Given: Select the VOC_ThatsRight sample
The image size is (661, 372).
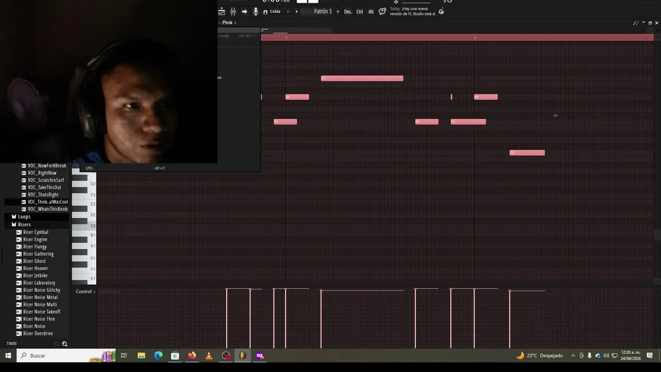Looking at the screenshot, I should click(x=40, y=195).
